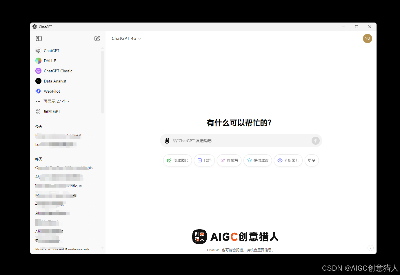Open ChatGPT Classic in sidebar

[x=58, y=71]
